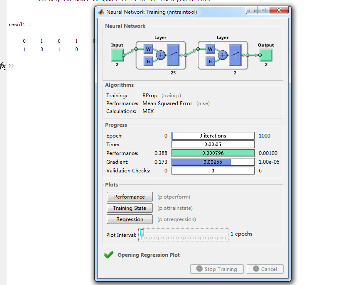The width and height of the screenshot is (353, 285).
Task: Click the Stop Training button
Action: click(217, 269)
